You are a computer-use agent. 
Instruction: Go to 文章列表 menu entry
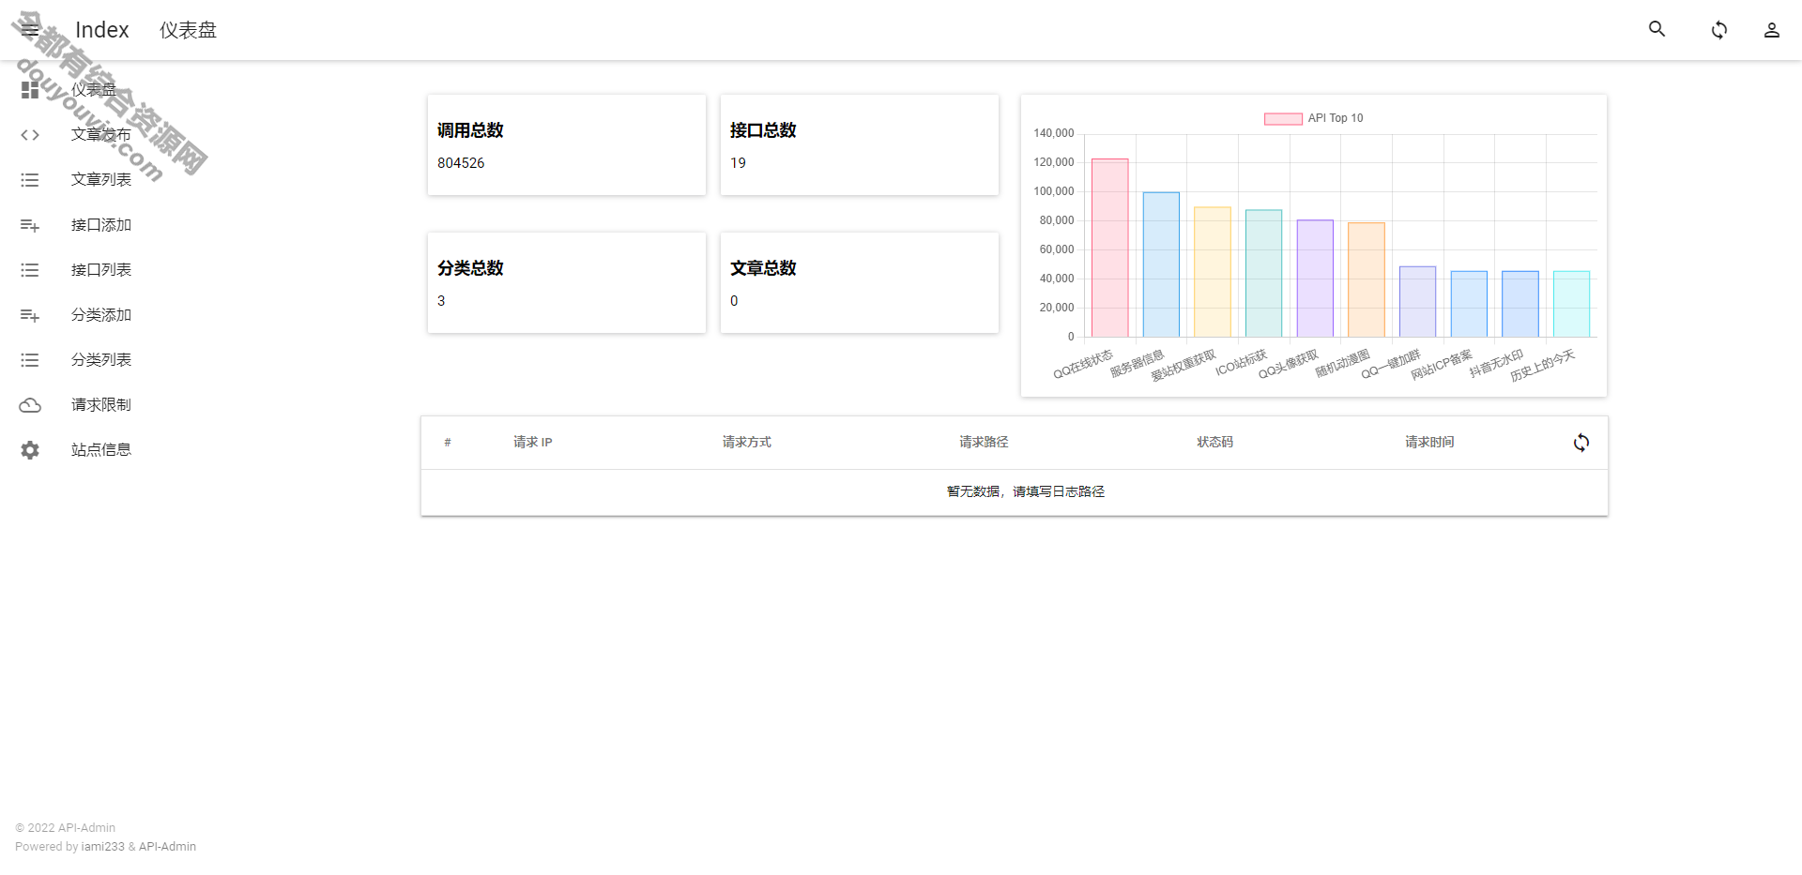(101, 180)
